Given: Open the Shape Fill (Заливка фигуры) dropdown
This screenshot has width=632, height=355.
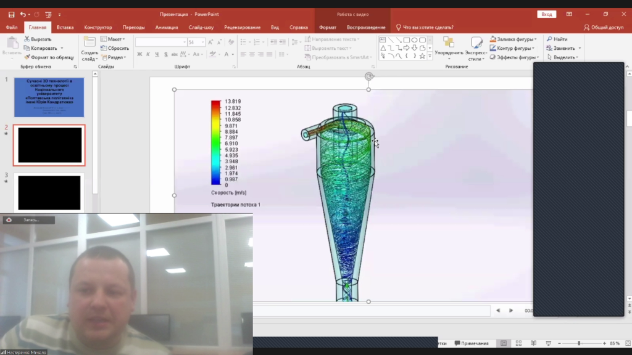Looking at the screenshot, I should 513,39.
